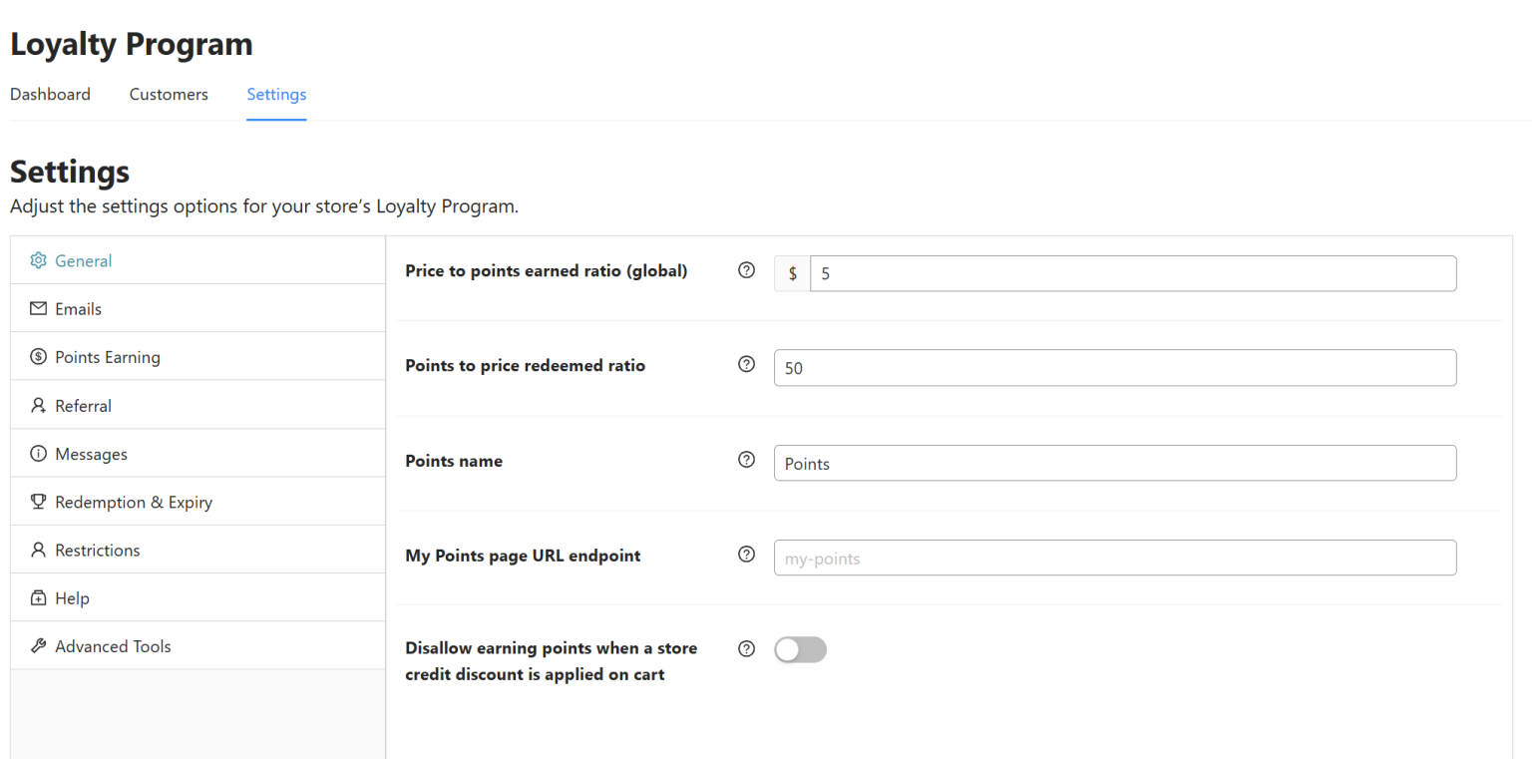Click the trophy icon beside Redemption & Expiry
1532x759 pixels.
pyautogui.click(x=38, y=502)
